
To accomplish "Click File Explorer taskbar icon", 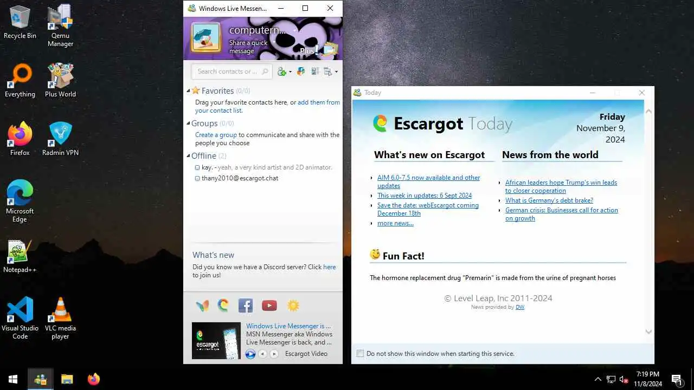I will point(67,379).
